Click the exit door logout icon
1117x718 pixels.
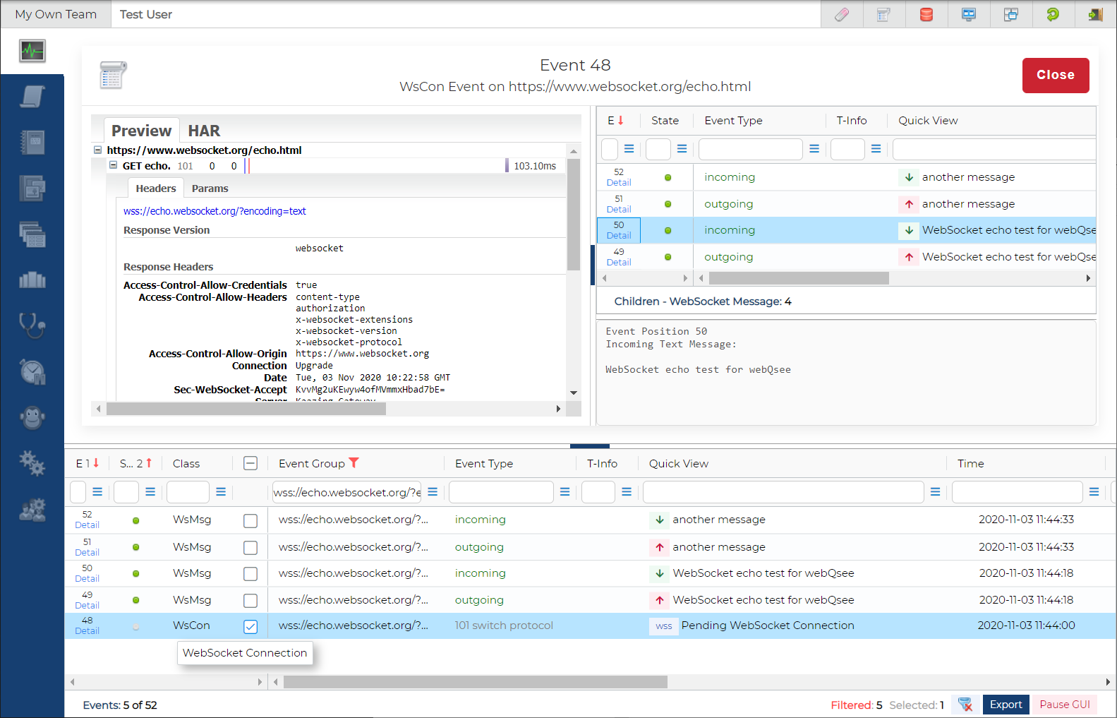(1095, 14)
